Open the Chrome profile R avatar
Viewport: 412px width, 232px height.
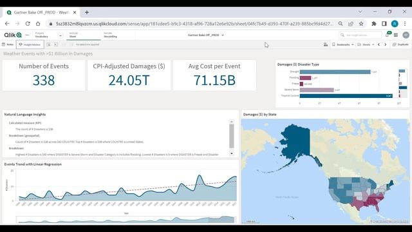click(x=395, y=24)
